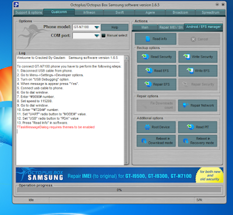Open the Swift tab

[x=119, y=12]
